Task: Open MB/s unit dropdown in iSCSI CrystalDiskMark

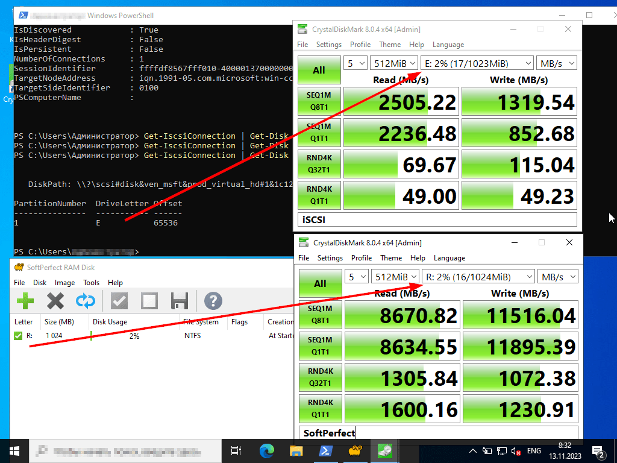Action: click(x=556, y=63)
